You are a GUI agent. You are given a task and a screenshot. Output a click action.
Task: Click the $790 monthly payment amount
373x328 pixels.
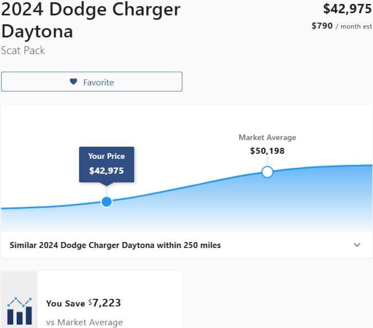[322, 26]
